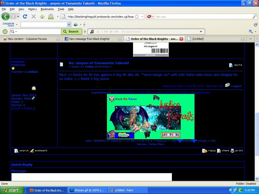Click the play media button
Screen dimensions: 259x194
[x=111, y=32]
